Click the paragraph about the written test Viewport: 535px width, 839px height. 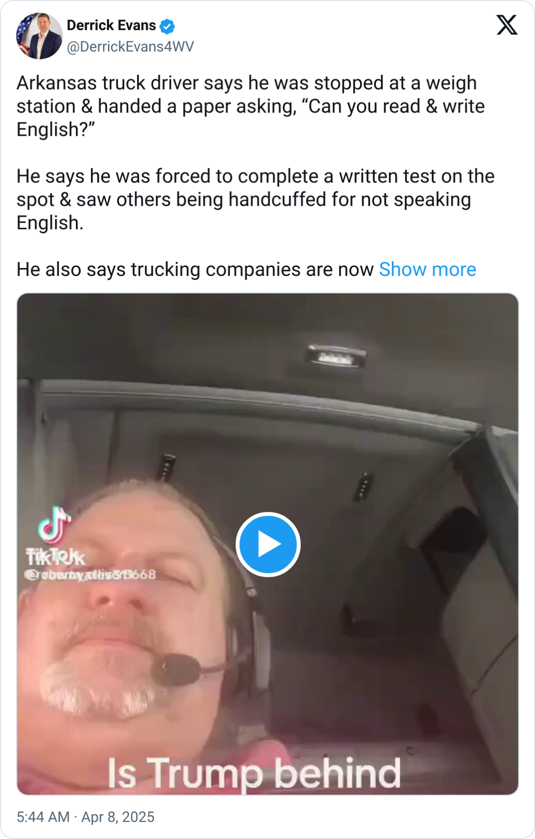[x=256, y=200]
